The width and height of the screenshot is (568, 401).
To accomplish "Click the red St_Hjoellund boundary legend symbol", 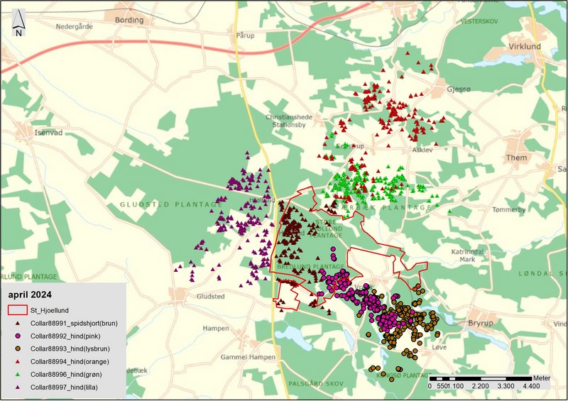I will (x=18, y=310).
